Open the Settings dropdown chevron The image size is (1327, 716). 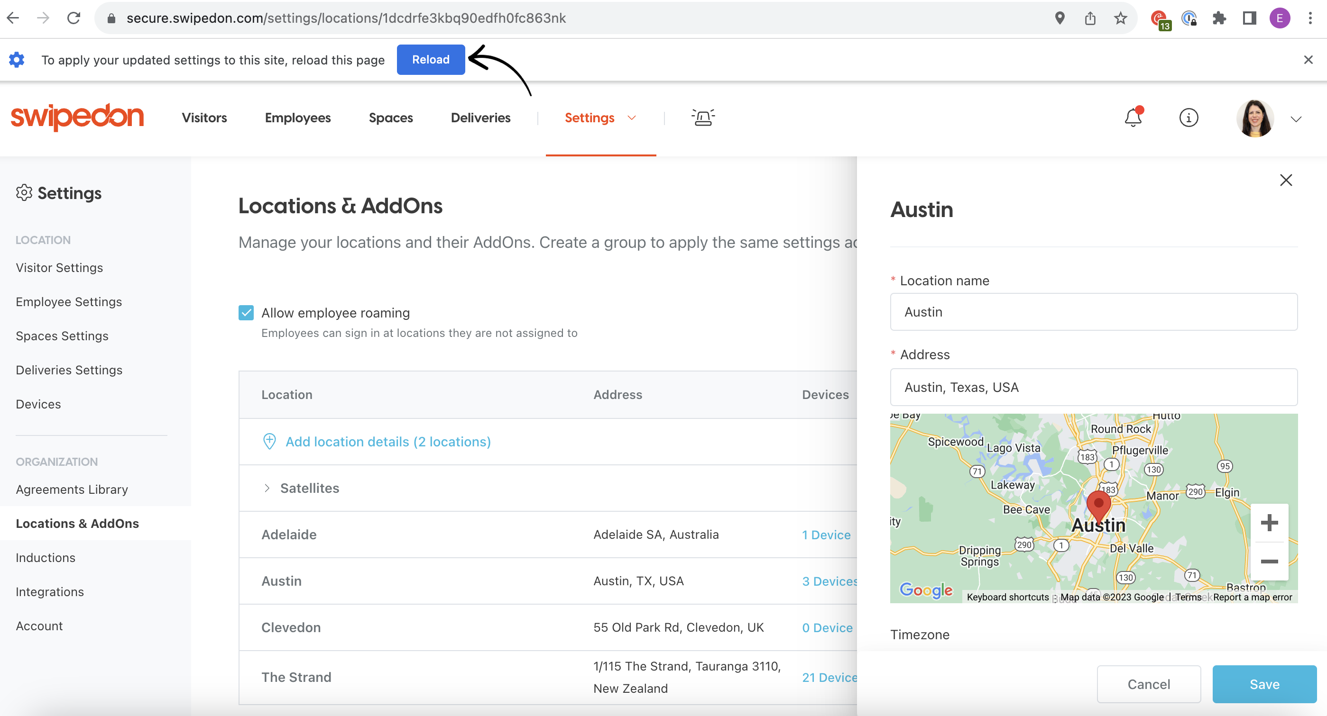tap(632, 118)
